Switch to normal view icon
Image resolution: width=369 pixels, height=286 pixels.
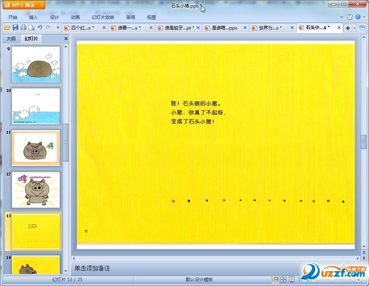tap(275, 279)
